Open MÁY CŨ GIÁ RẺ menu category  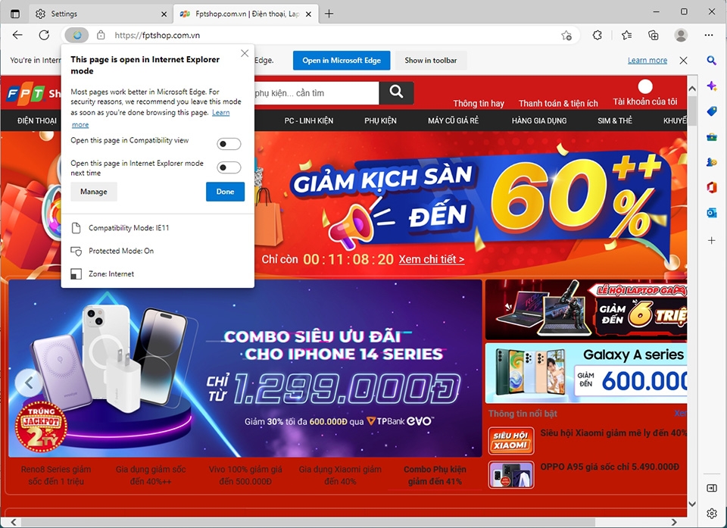[453, 120]
